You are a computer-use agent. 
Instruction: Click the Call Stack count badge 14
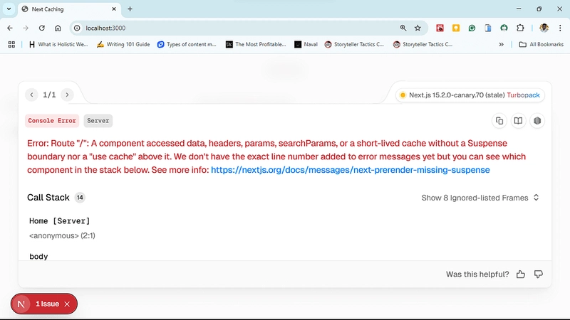[80, 198]
